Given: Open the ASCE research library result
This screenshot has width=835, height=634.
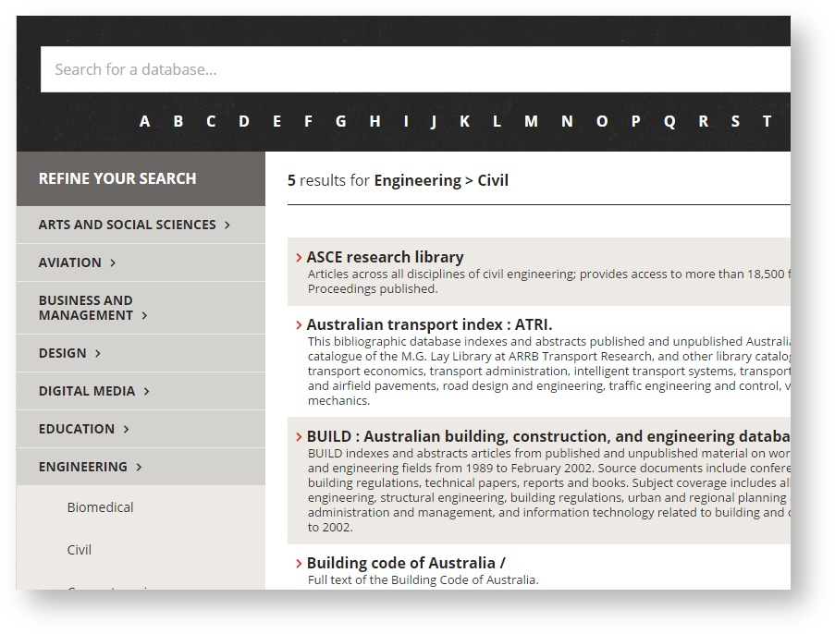Looking at the screenshot, I should coord(385,257).
